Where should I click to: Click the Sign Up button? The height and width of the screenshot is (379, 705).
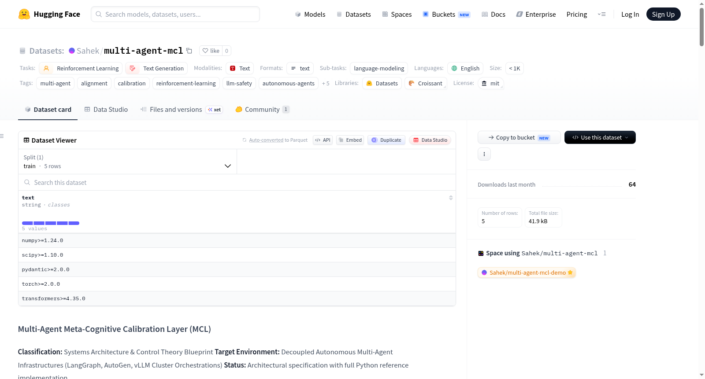663,14
